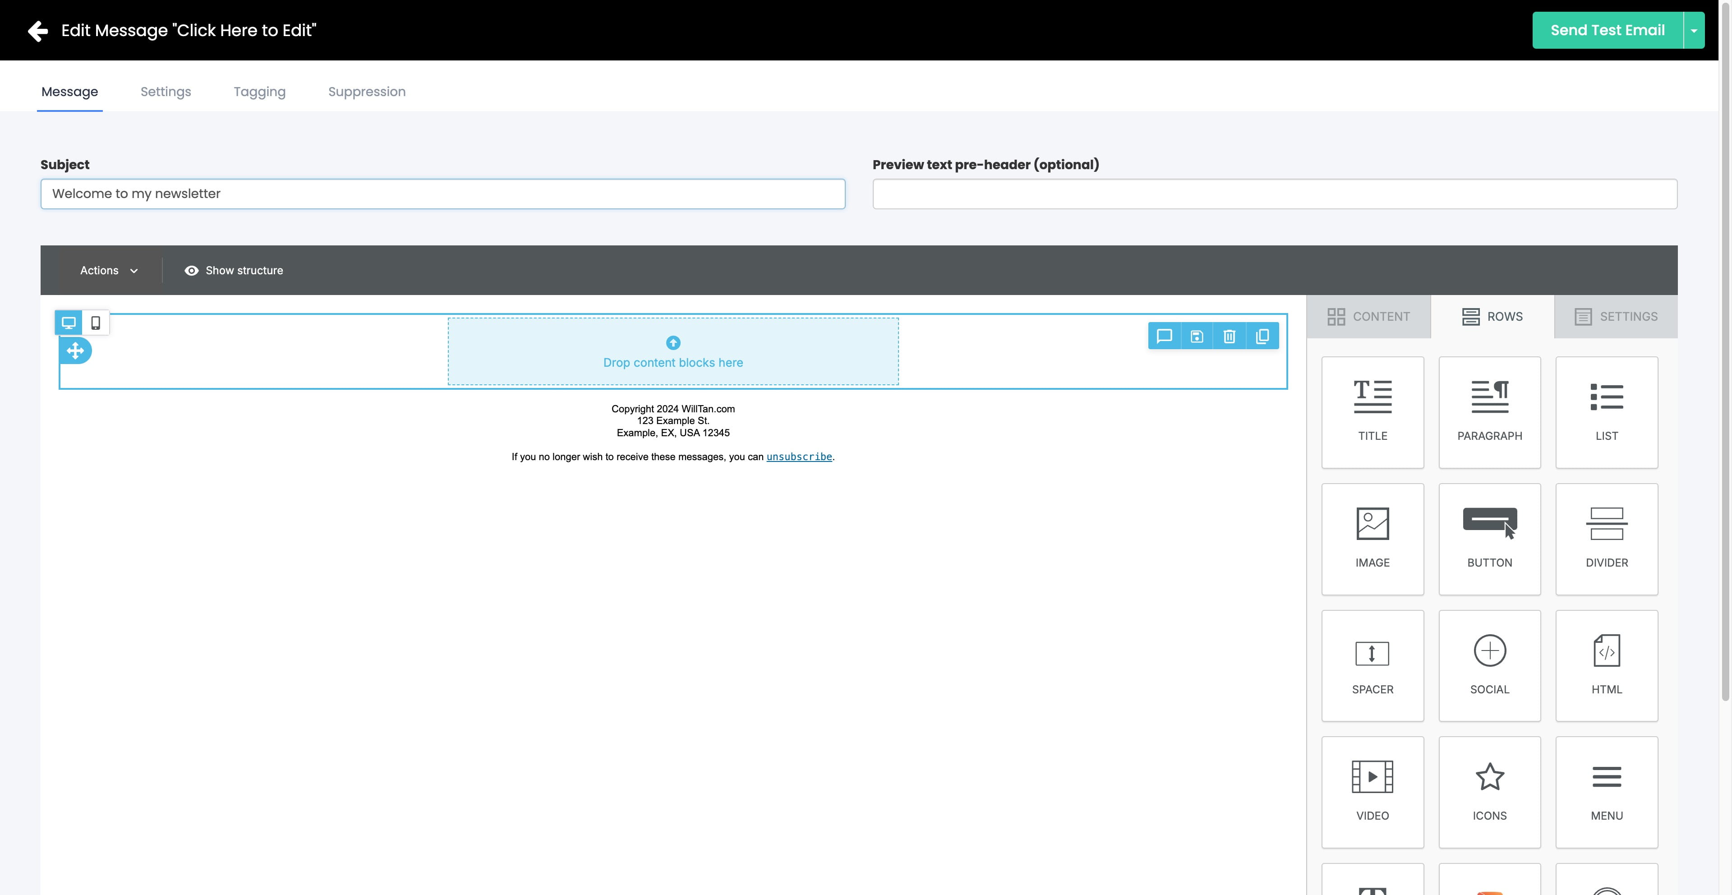Click the back arrow in header
Screen dimensions: 1732x895
pos(37,30)
